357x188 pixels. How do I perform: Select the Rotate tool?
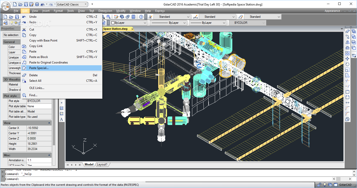(347, 64)
